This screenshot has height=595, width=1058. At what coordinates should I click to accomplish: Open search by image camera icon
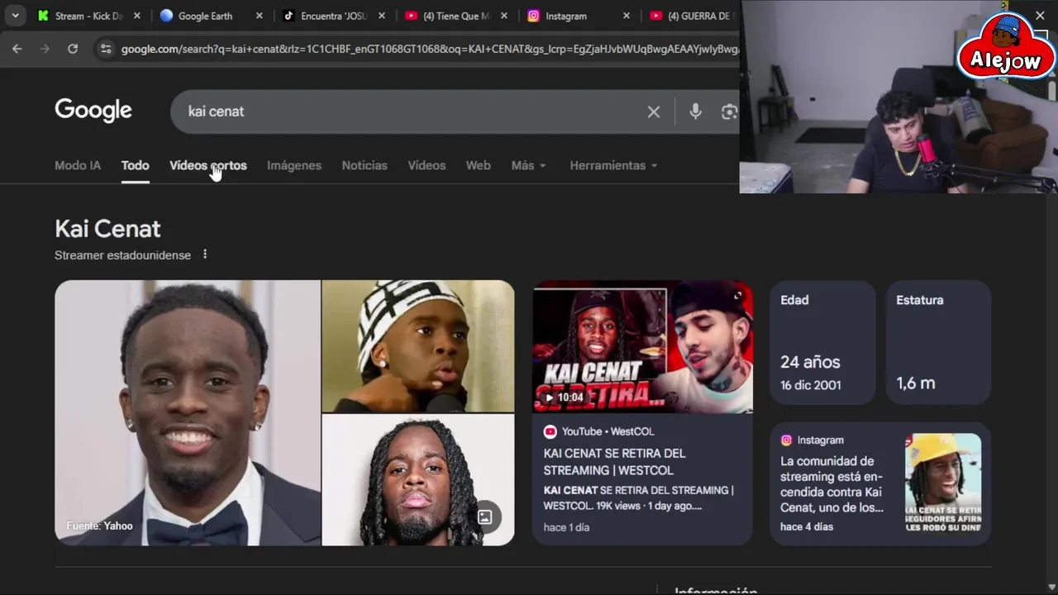729,112
